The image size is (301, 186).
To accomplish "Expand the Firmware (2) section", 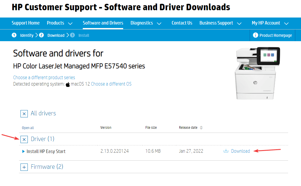I will pos(24,167).
